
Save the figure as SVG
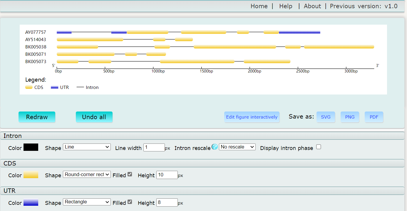tap(326, 117)
